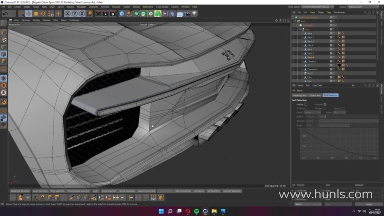Click Set Selection button
This screenshot has width=384, height=216.
[x=214, y=191]
